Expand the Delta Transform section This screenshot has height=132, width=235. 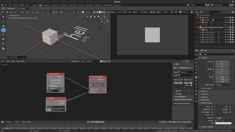coord(206,88)
